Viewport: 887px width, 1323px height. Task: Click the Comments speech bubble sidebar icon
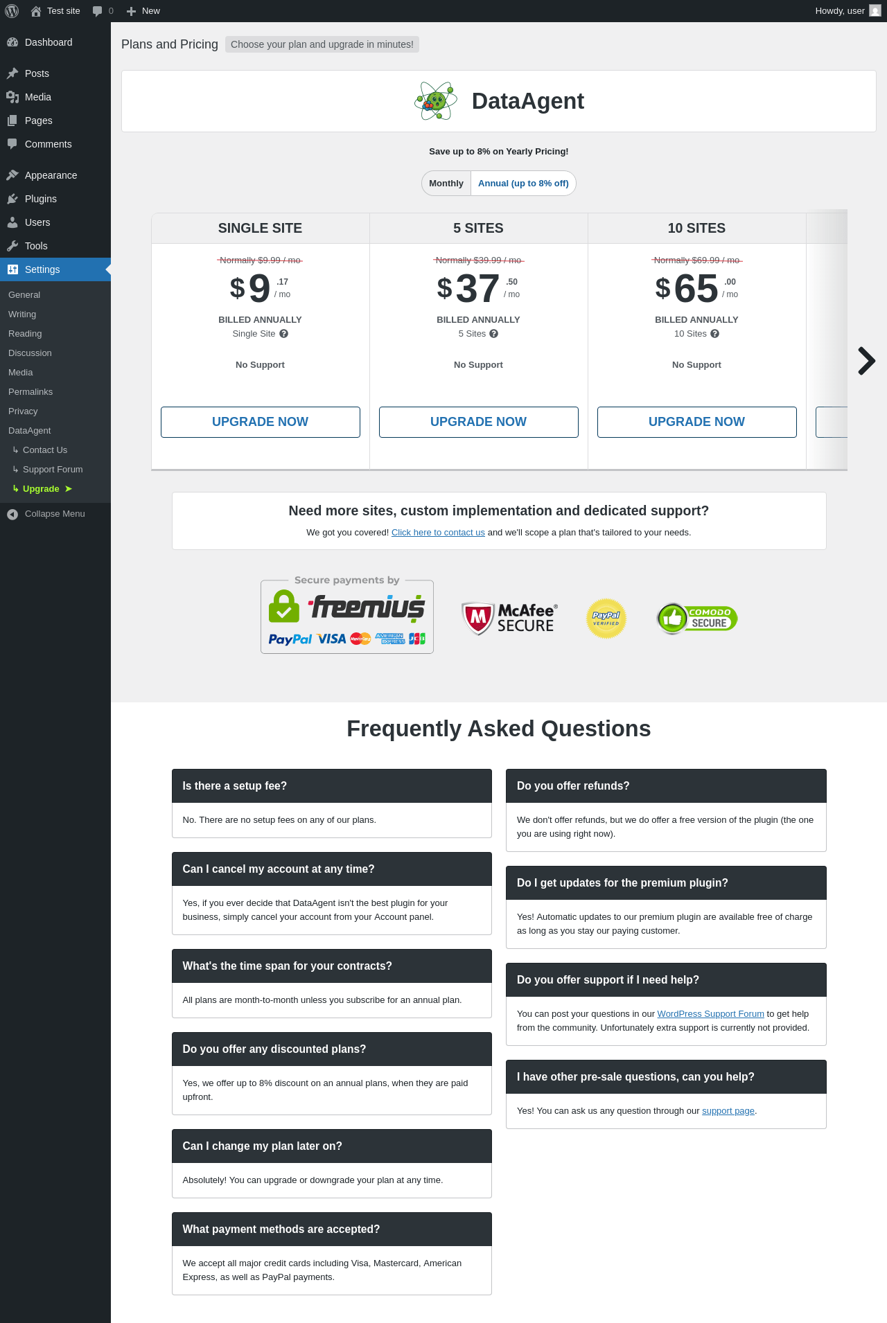12,144
